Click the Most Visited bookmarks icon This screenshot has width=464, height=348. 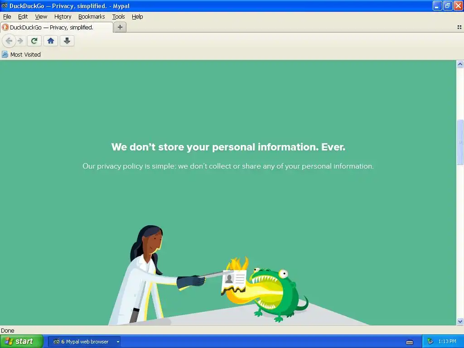tap(5, 54)
